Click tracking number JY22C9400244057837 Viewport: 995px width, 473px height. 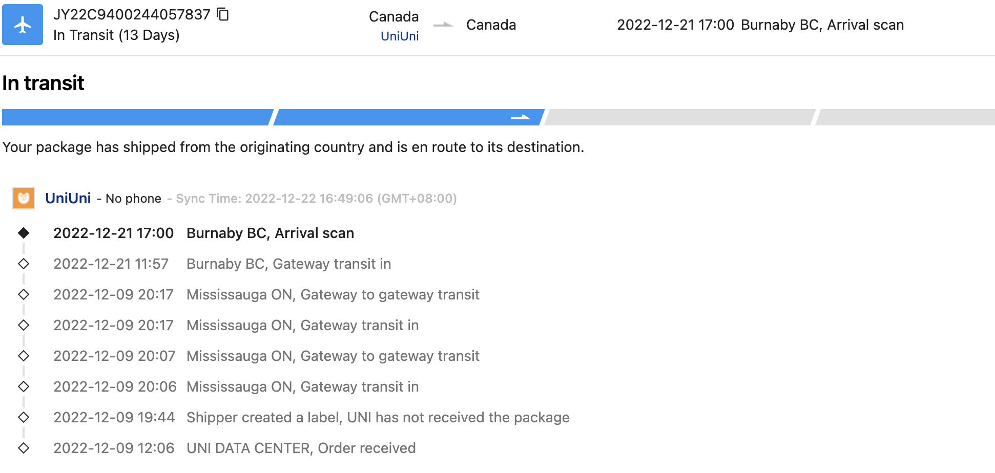(132, 14)
